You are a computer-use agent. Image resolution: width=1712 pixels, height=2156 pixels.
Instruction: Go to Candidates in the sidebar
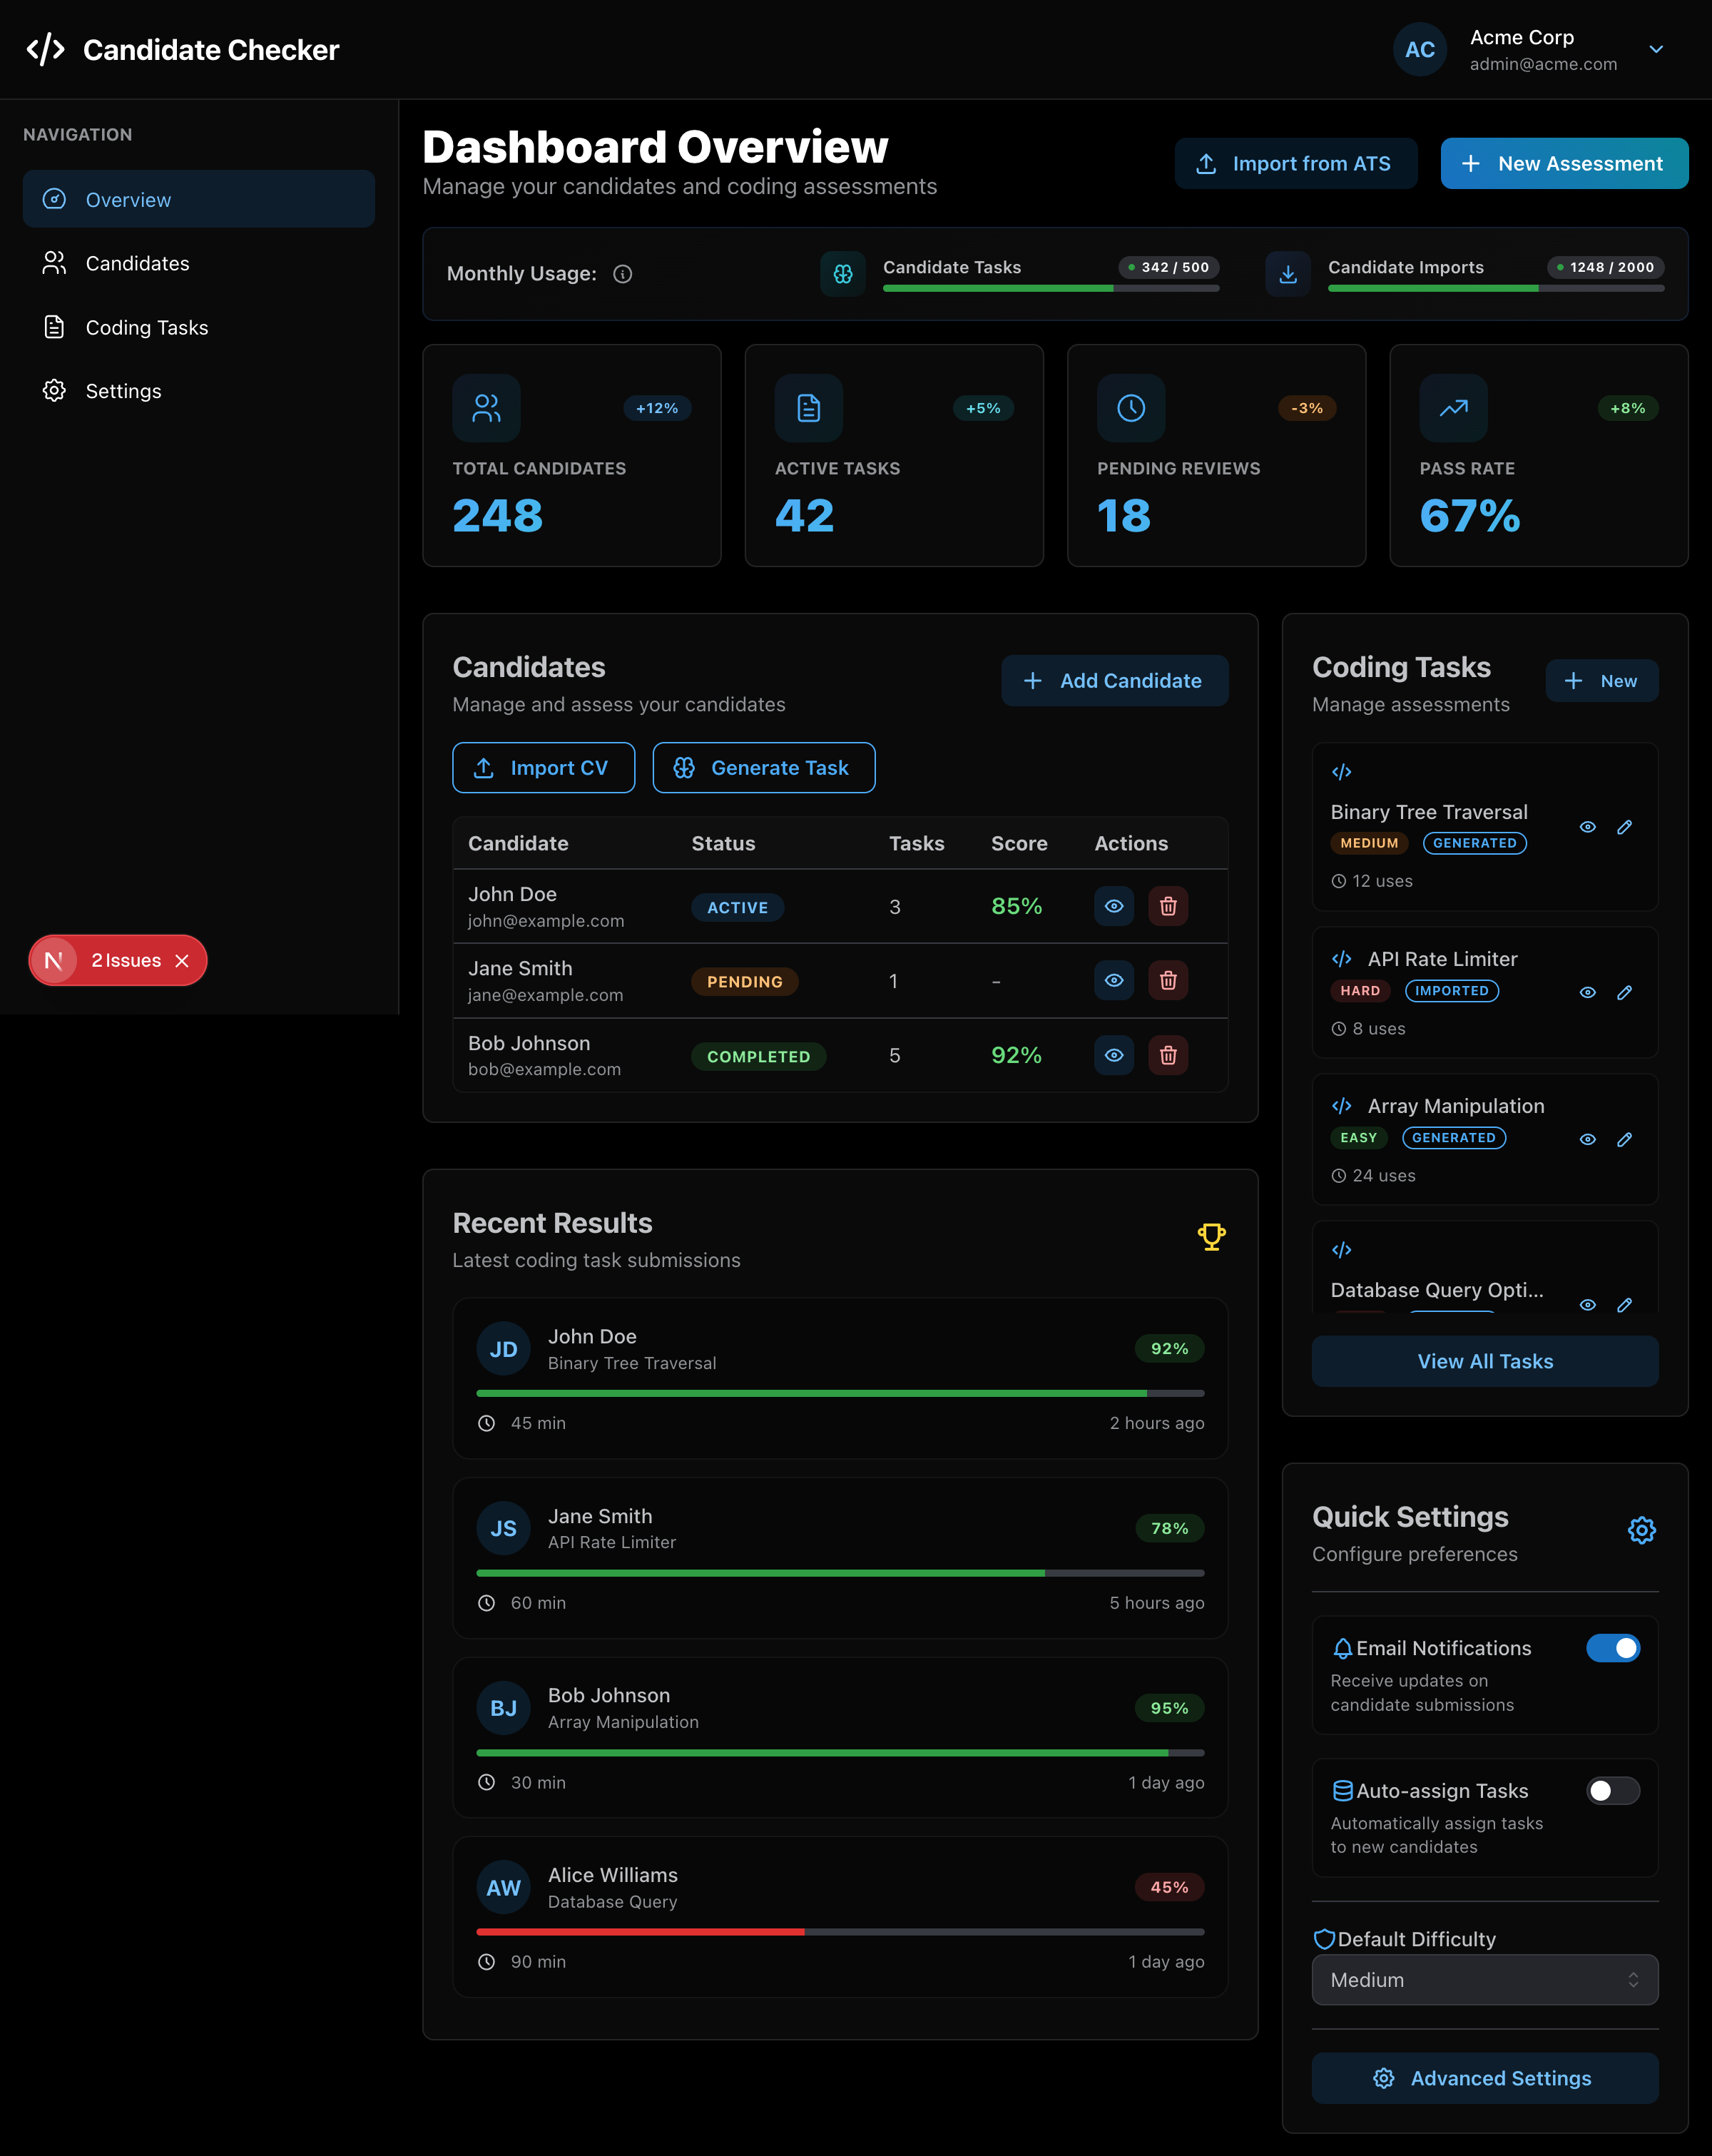point(137,263)
